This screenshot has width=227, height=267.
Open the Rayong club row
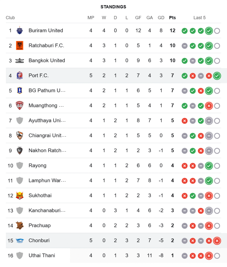114,166
